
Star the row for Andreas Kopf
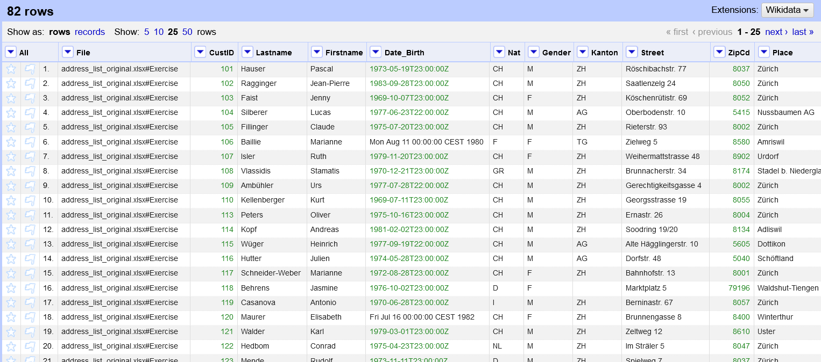click(10, 229)
